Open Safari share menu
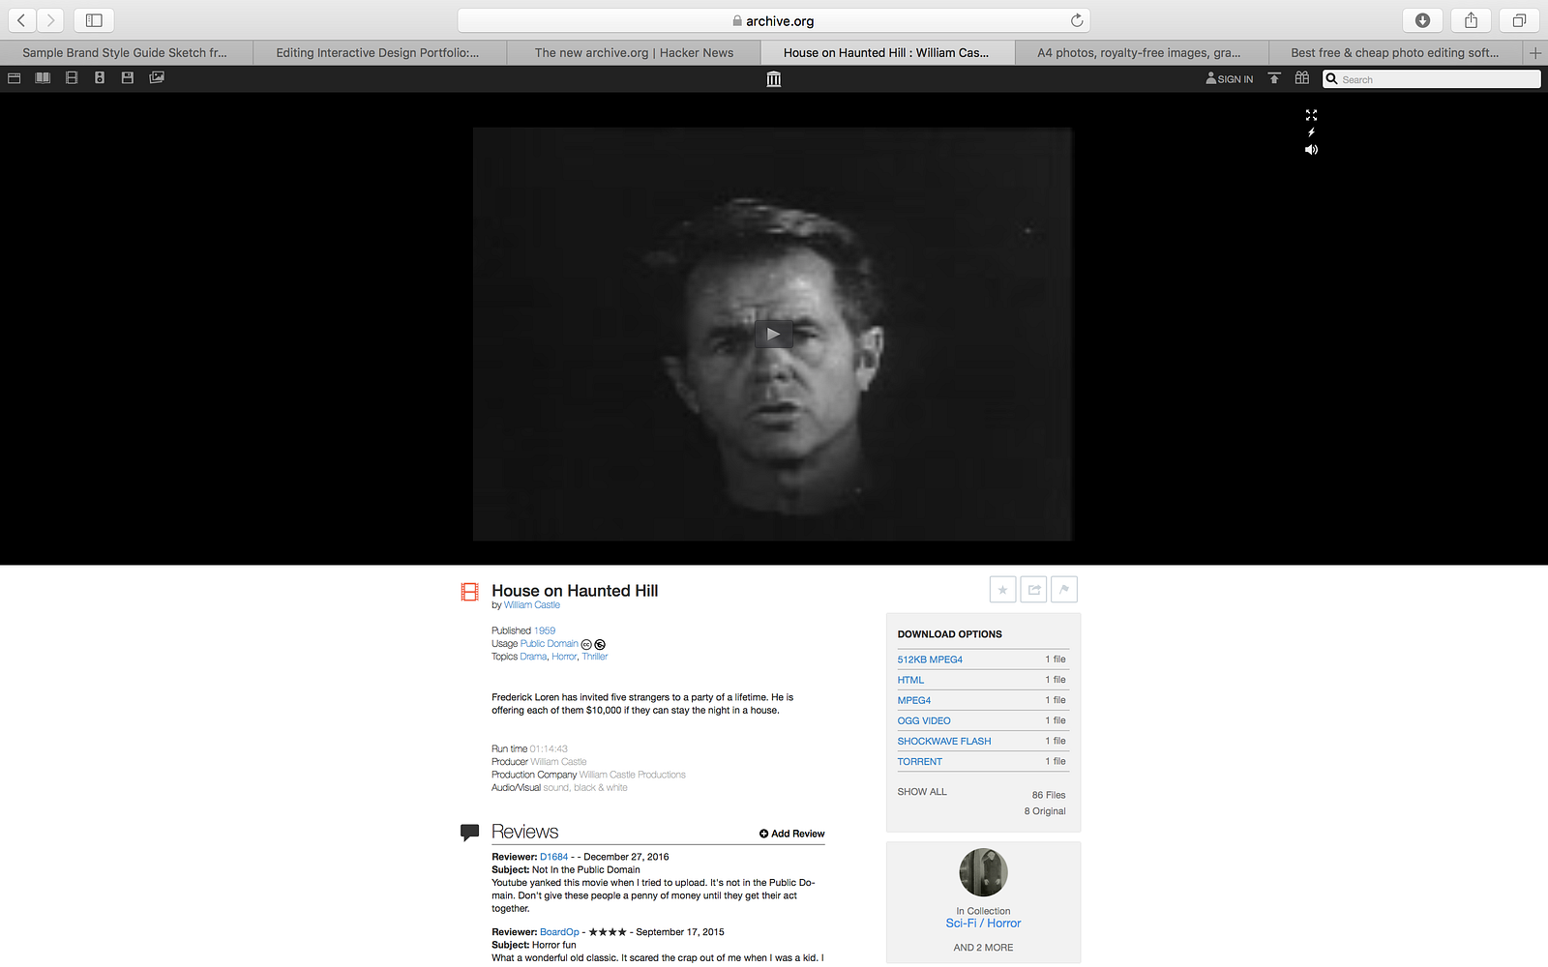The height and width of the screenshot is (967, 1548). 1471,20
